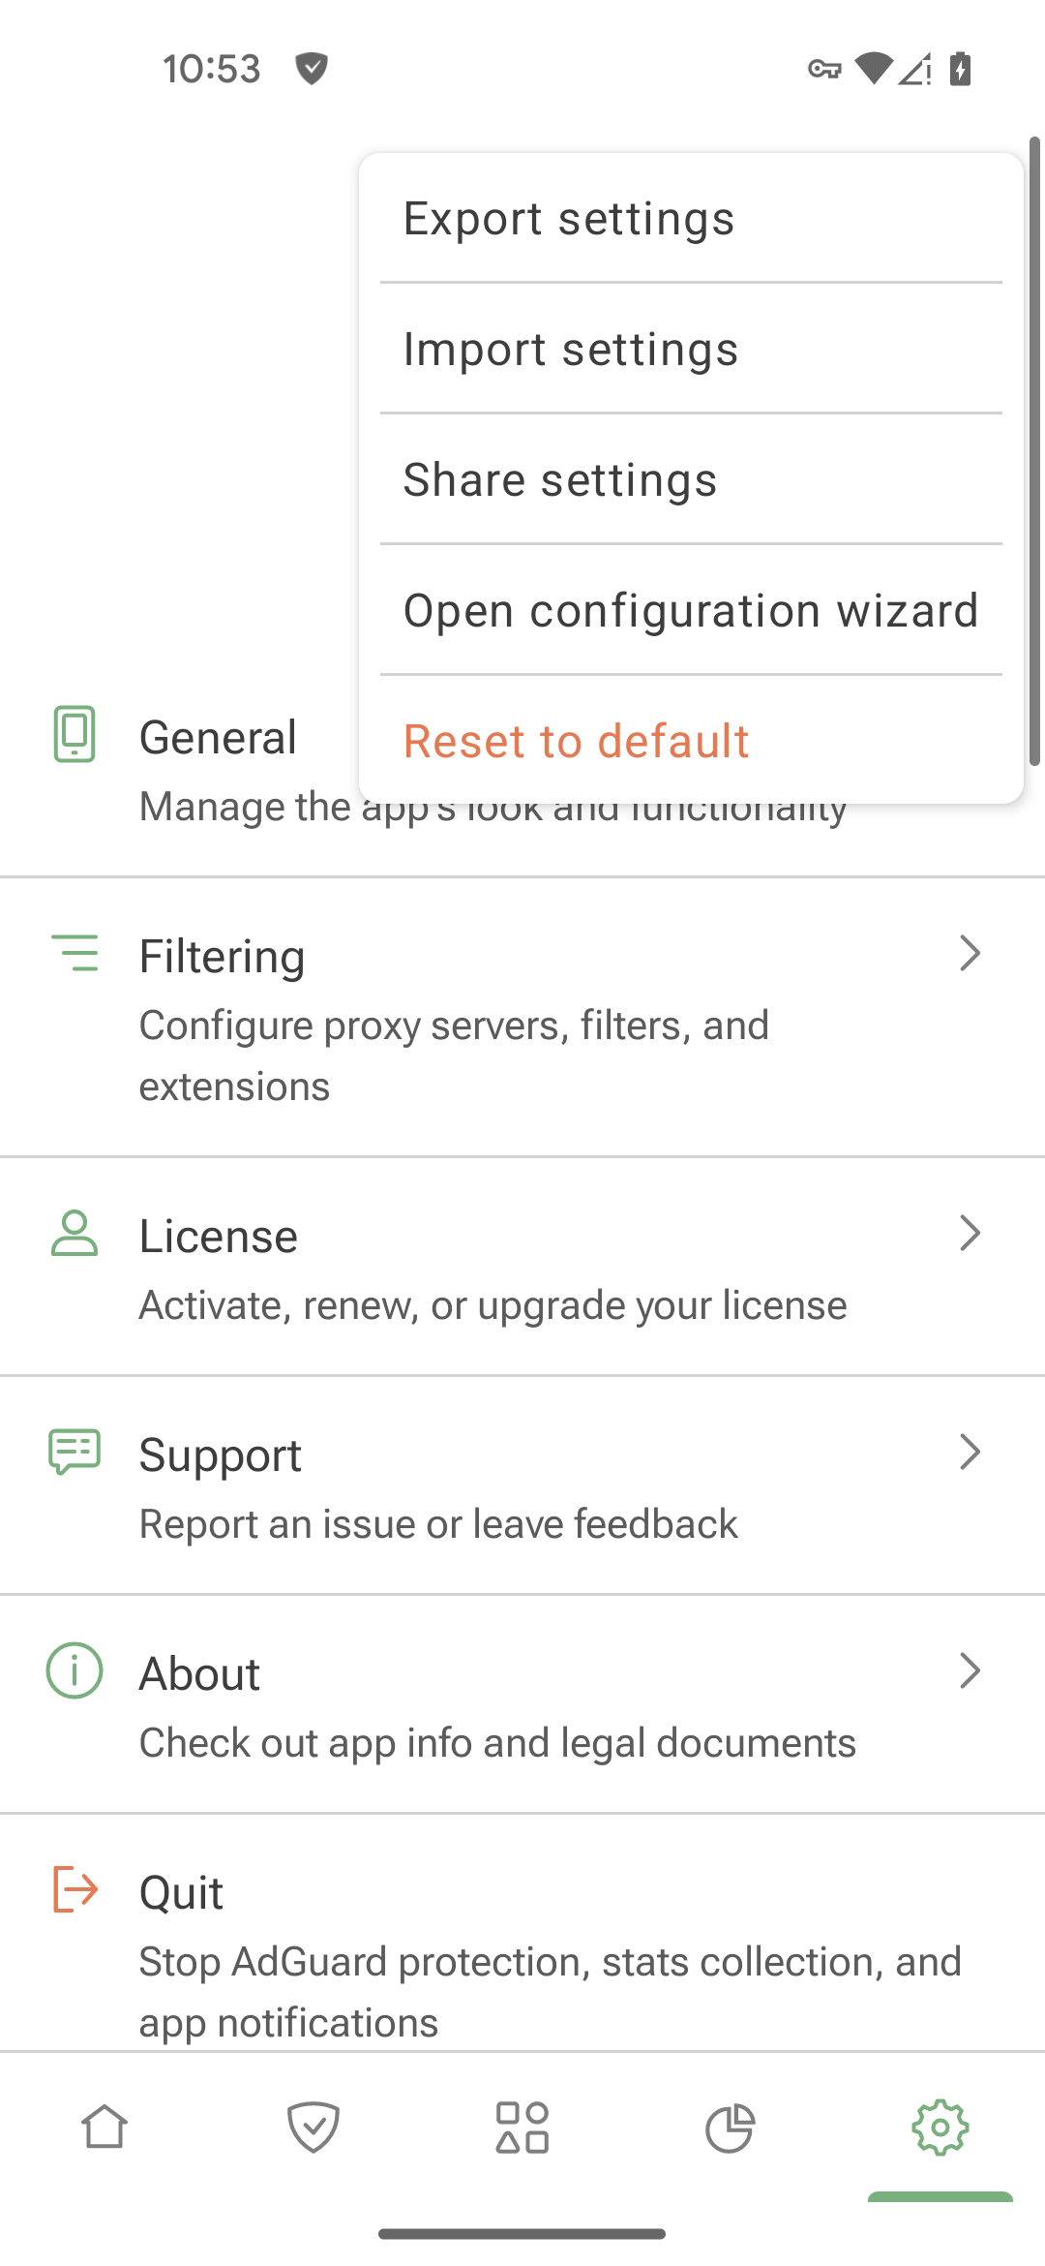Open the Home tab house icon

104,2128
